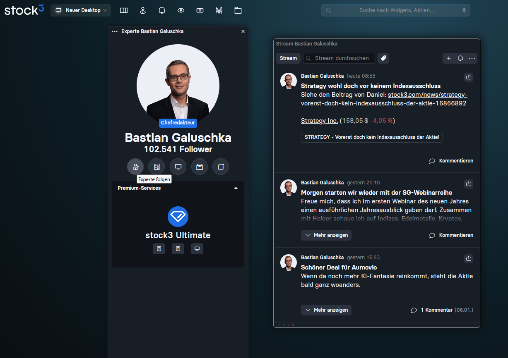Open 1 Kommentar on the Aumovio post
This screenshot has height=358, width=508.
point(442,310)
